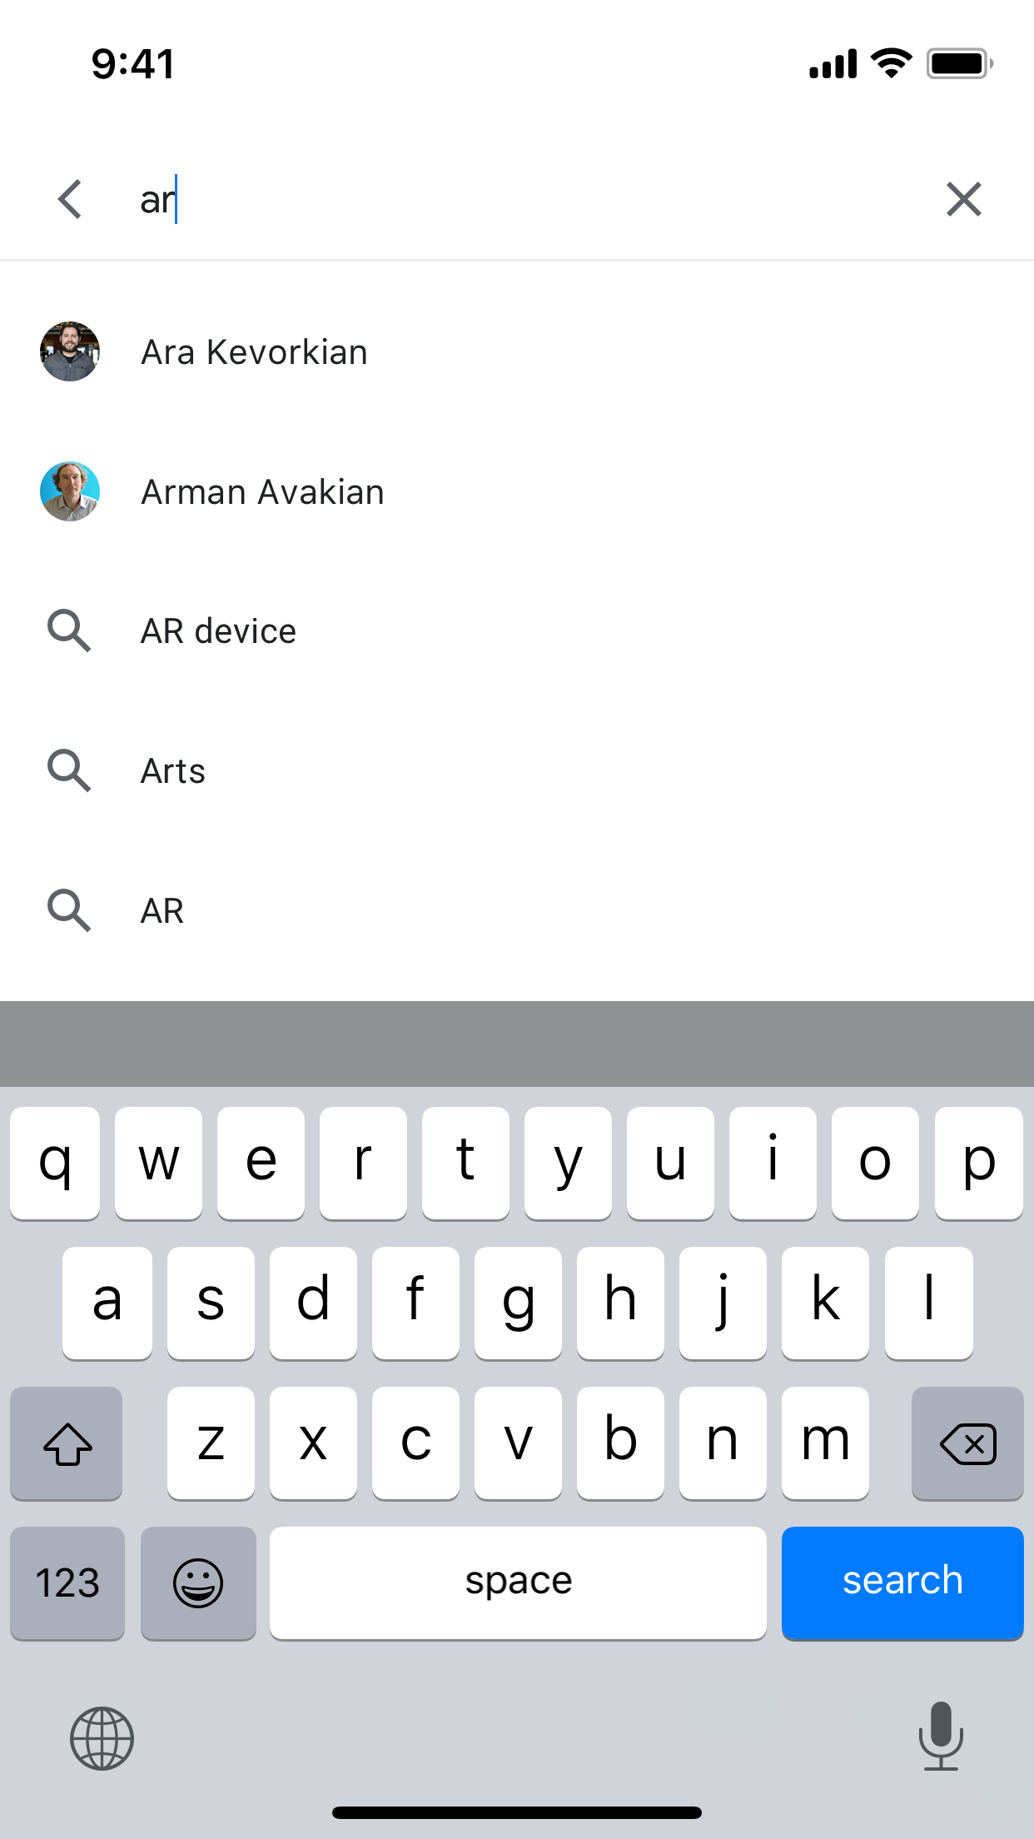Tap the space bar

point(518,1582)
